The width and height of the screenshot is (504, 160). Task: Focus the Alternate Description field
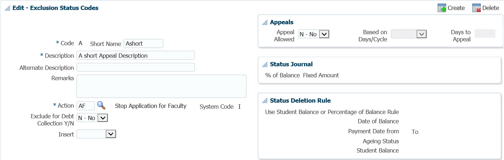pos(136,67)
